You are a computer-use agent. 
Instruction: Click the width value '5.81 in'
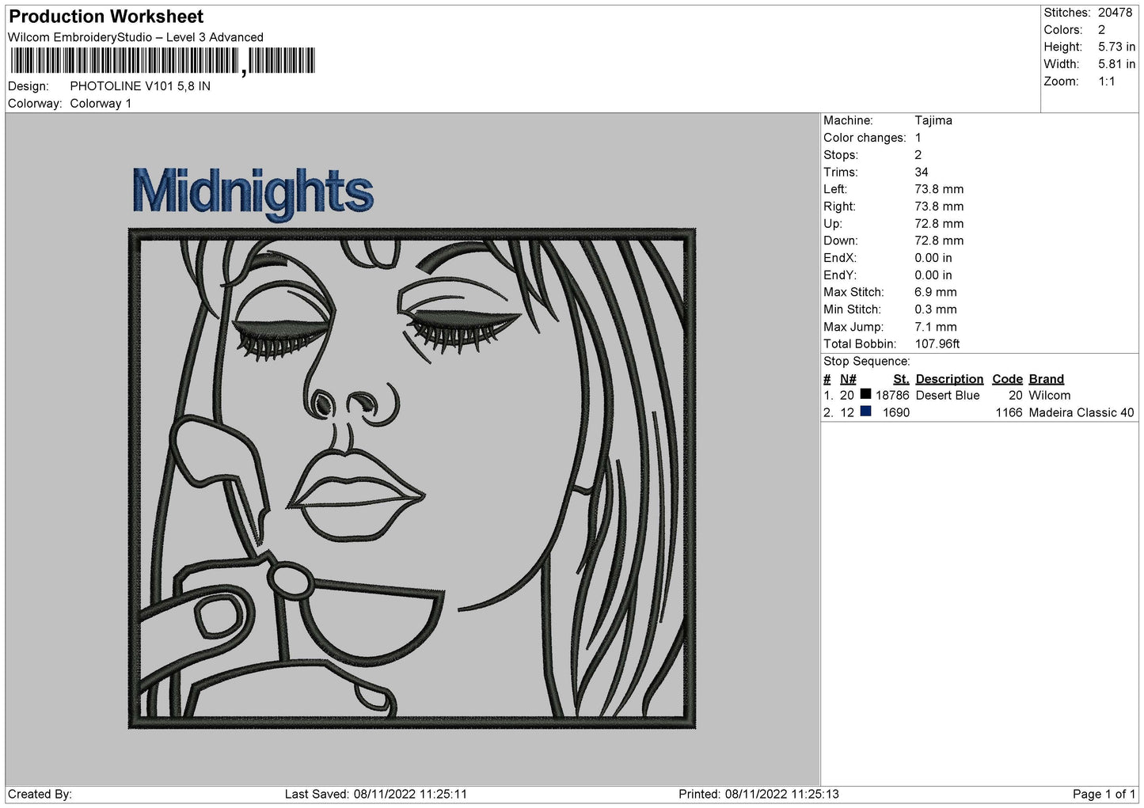(1116, 64)
